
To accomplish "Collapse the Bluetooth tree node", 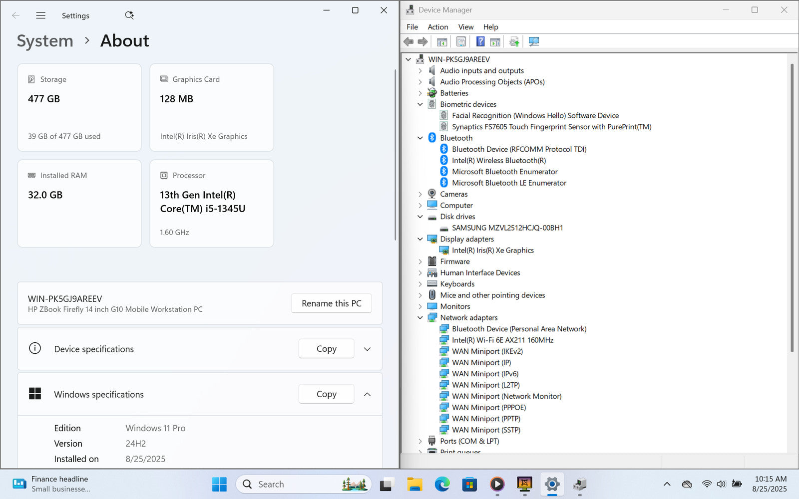I will 420,138.
